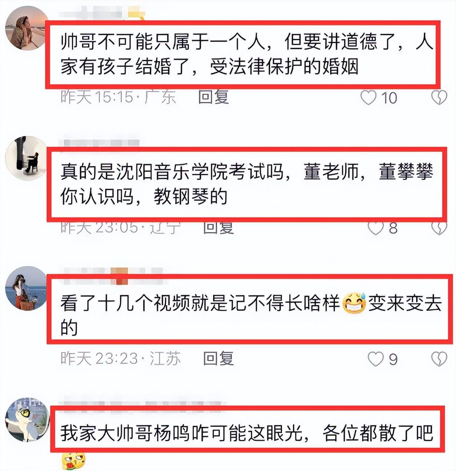Reply to the 23:05 Liaoning comment
The height and width of the screenshot is (471, 456).
pyautogui.click(x=218, y=228)
